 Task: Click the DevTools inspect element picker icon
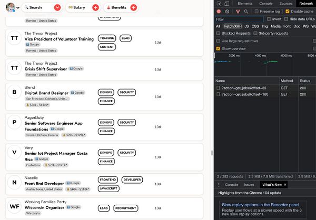pyautogui.click(x=219, y=4)
